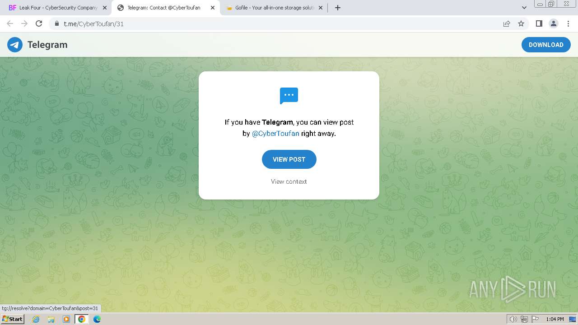Screen dimensions: 578x325
Task: Click the blue chat bubble icon
Action: [x=289, y=96]
